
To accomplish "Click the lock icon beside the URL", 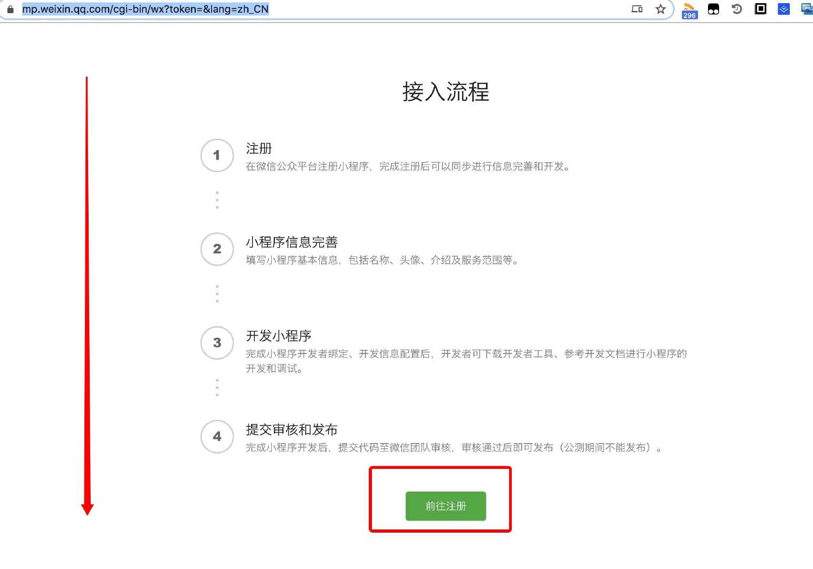I will (10, 9).
